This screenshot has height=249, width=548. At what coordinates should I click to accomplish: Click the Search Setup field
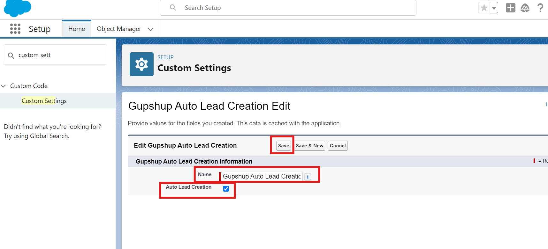tap(288, 8)
